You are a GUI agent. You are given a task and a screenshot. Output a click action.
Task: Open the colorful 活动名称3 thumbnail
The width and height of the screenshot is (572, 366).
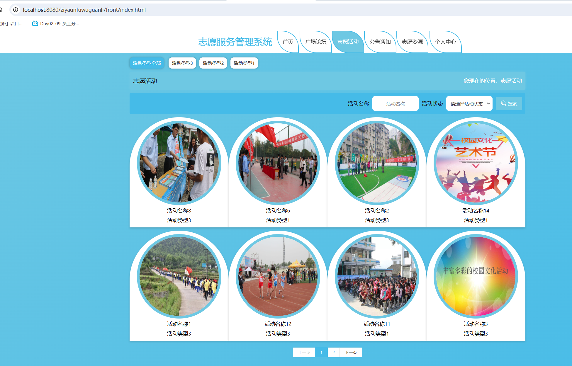coord(476,276)
